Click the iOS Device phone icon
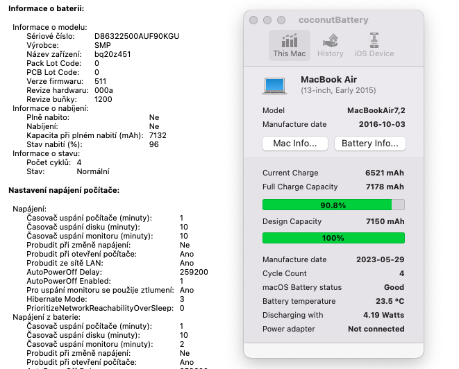 click(374, 40)
